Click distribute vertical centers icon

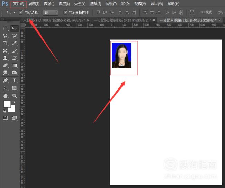tap(152, 12)
